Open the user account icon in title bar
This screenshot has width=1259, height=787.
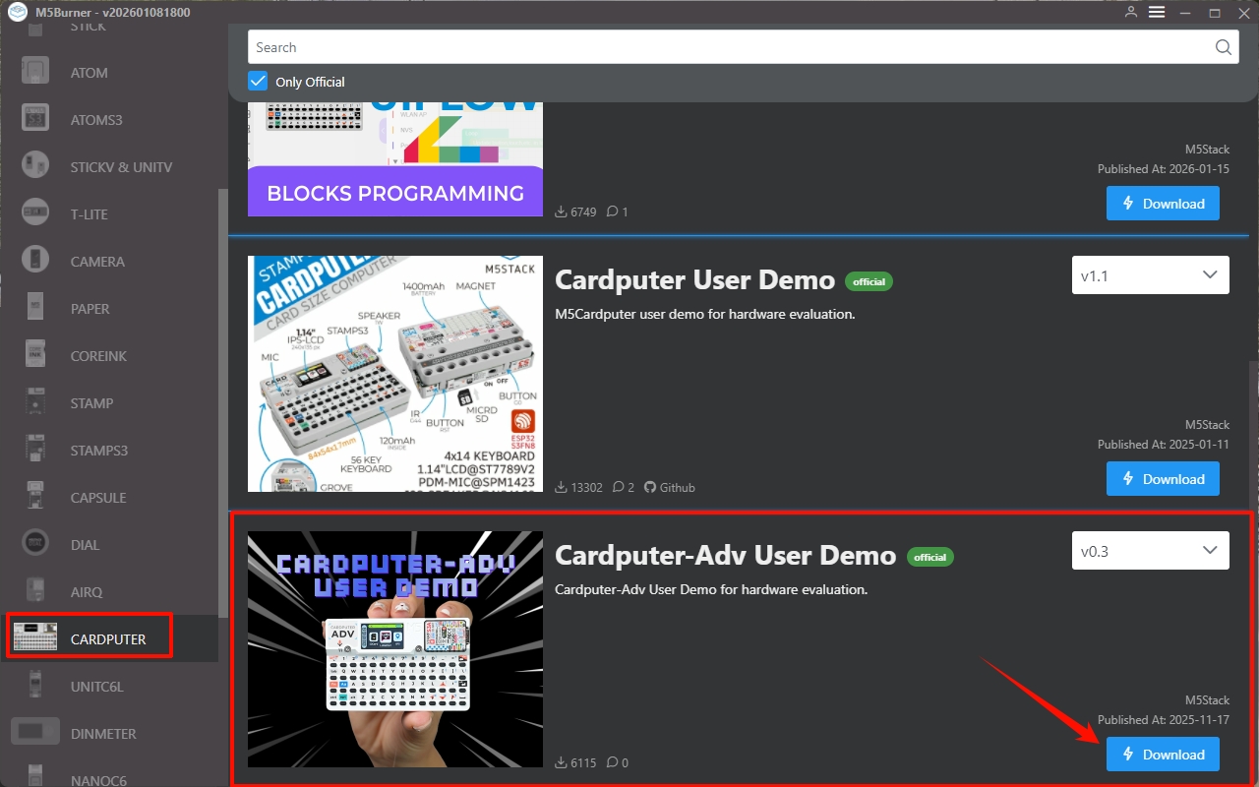point(1131,12)
